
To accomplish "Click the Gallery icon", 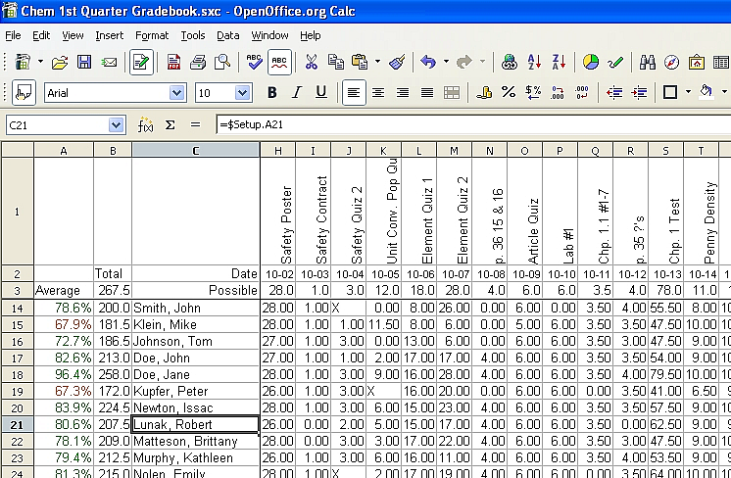I will coord(696,62).
